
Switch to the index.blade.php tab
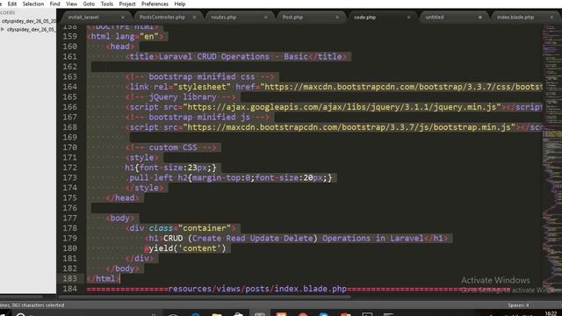point(515,18)
